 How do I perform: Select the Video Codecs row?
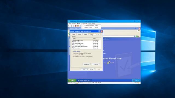point(86,48)
